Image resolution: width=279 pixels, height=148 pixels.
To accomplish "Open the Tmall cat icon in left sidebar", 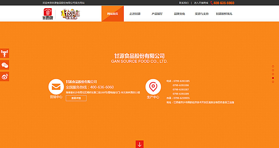I will pyautogui.click(x=5, y=53).
